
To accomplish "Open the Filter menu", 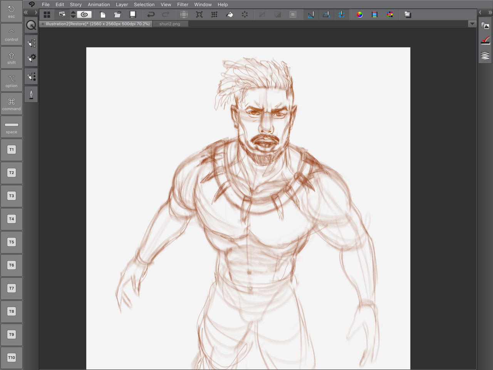I will pyautogui.click(x=183, y=5).
